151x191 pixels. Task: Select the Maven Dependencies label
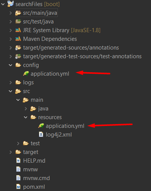[x=50, y=39]
